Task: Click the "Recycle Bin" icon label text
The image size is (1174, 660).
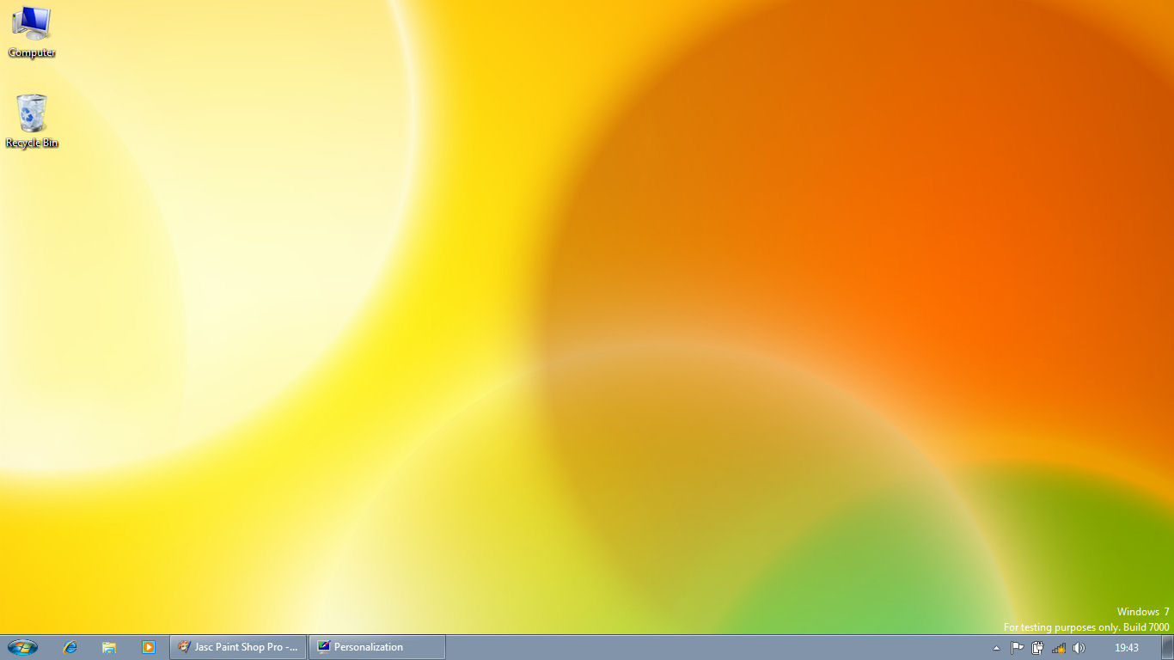Action: tap(32, 144)
